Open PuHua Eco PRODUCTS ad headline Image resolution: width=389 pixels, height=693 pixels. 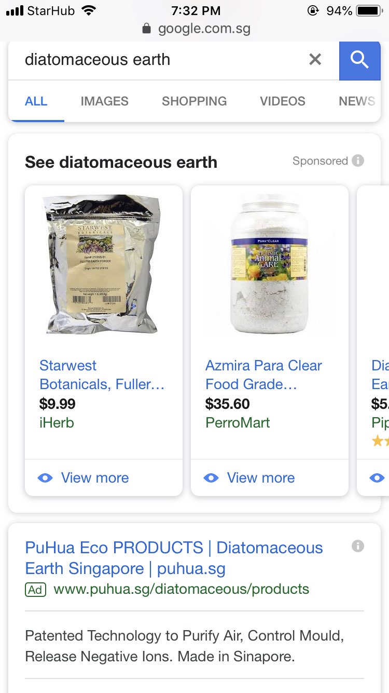[x=174, y=558]
